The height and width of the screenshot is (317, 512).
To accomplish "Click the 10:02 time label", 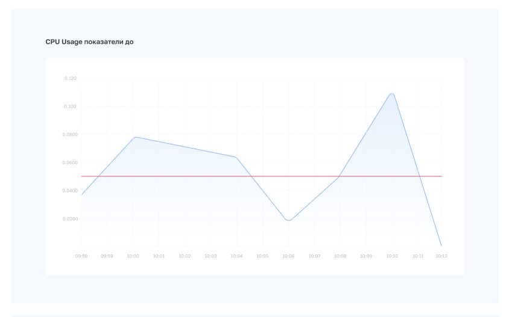I will (x=185, y=256).
